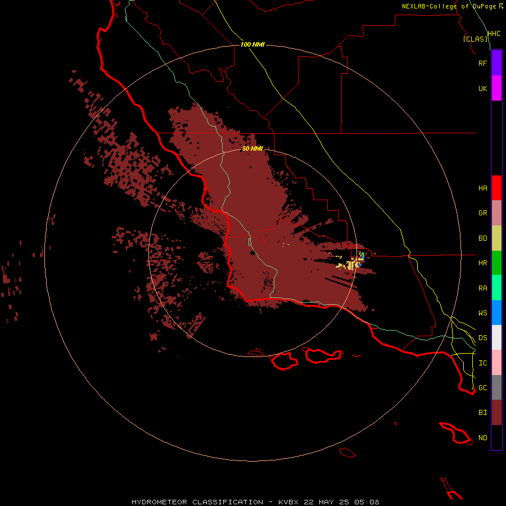Click the GC legend label
Image resolution: width=506 pixels, height=506 pixels.
pyautogui.click(x=482, y=388)
